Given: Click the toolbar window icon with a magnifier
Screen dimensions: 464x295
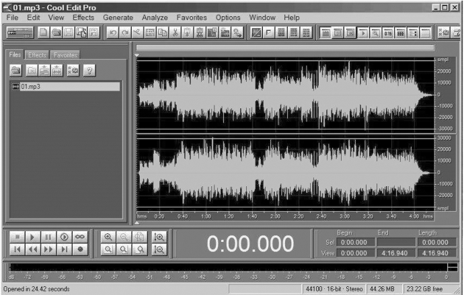Looking at the screenshot, I should tap(375, 32).
